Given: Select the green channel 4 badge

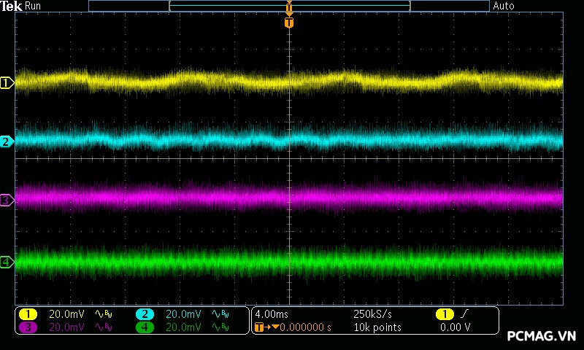Looking at the screenshot, I should (x=145, y=327).
